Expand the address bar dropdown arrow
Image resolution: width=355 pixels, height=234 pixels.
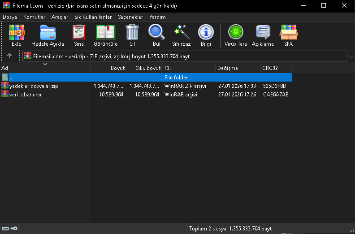coord(351,56)
